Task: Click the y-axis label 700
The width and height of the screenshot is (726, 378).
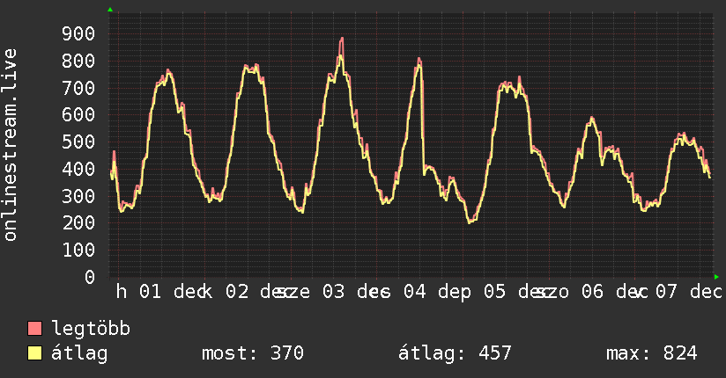Action: [x=78, y=87]
